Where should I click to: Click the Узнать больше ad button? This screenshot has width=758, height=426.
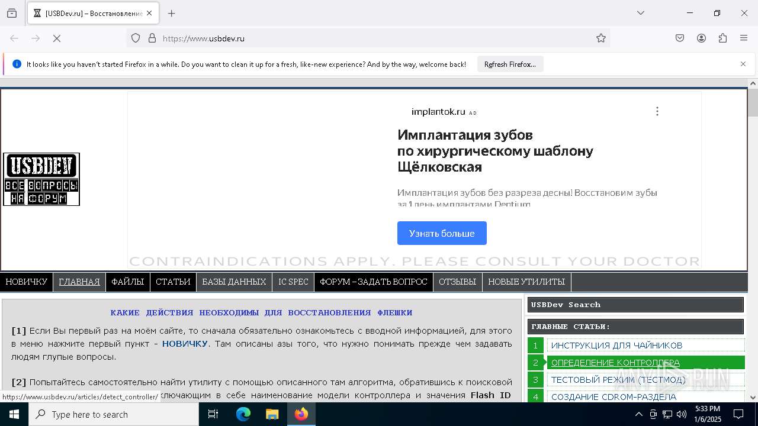[x=442, y=233]
